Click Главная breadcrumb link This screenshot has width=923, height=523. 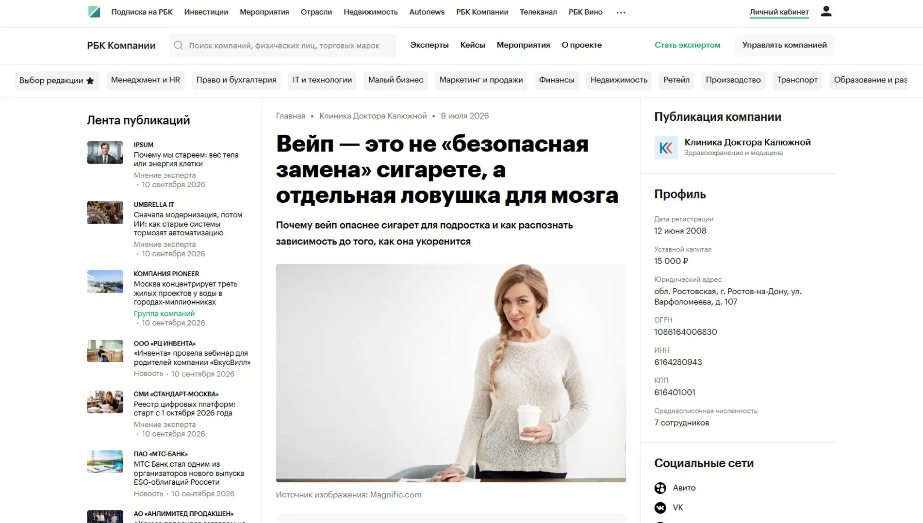tap(290, 116)
